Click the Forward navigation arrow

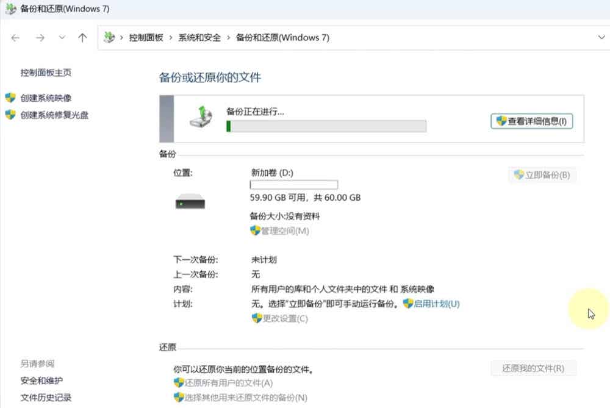click(40, 38)
